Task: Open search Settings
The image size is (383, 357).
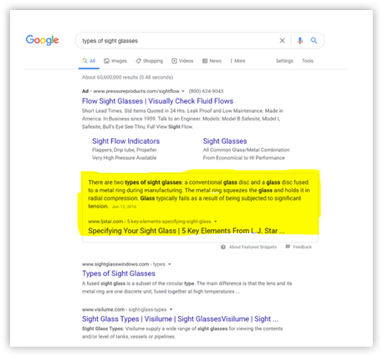Action: click(284, 61)
